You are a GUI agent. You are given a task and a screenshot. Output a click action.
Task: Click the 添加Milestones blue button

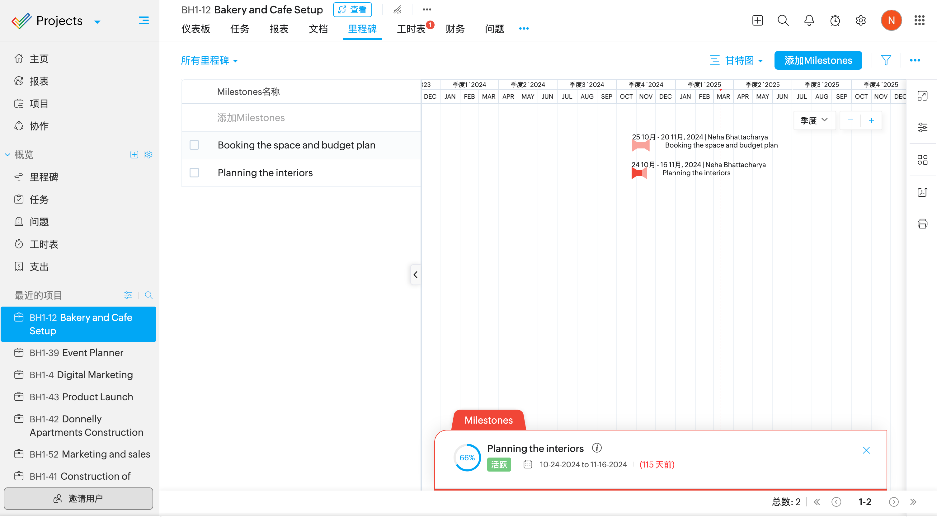[818, 60]
